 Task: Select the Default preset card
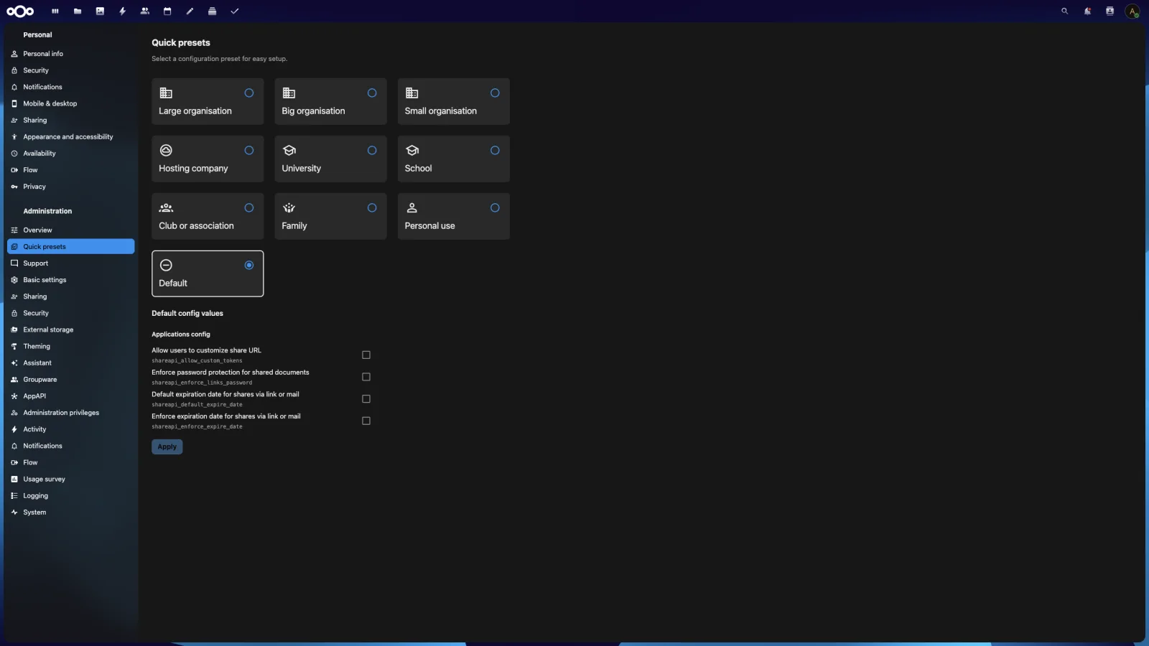click(x=208, y=273)
